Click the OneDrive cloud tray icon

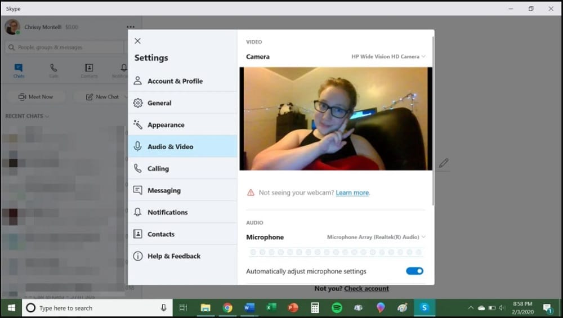[x=481, y=308]
